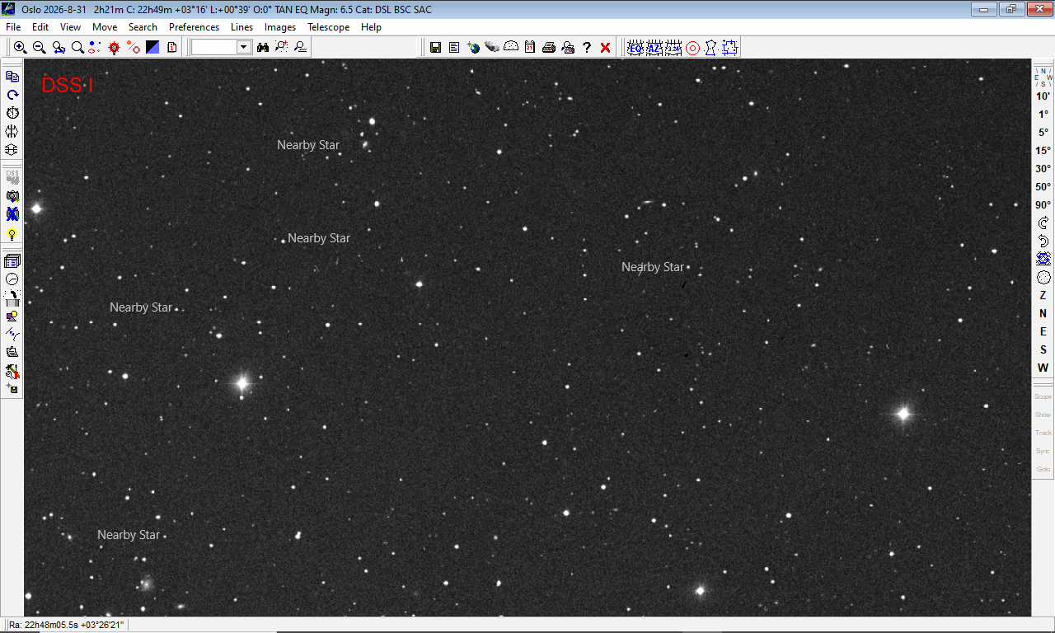Click the Ra coordinates status bar text

pyautogui.click(x=67, y=625)
